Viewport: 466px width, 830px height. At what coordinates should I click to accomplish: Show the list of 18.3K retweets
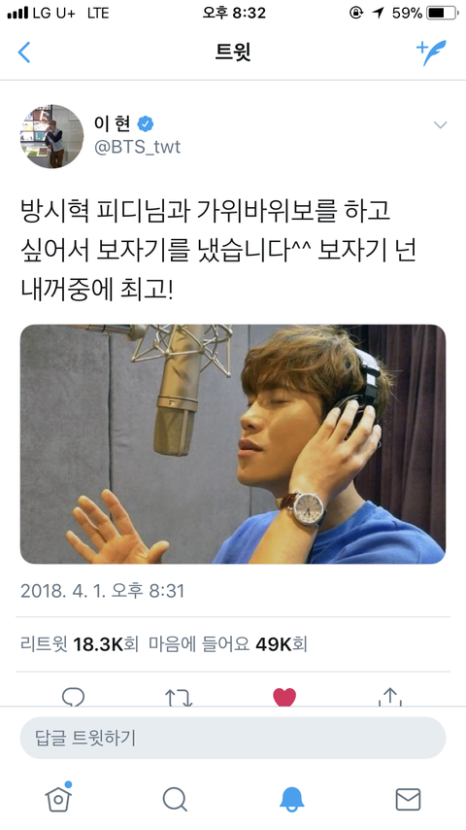80,644
